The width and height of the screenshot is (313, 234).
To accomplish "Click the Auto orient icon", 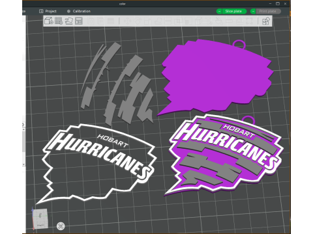I will click(x=69, y=21).
